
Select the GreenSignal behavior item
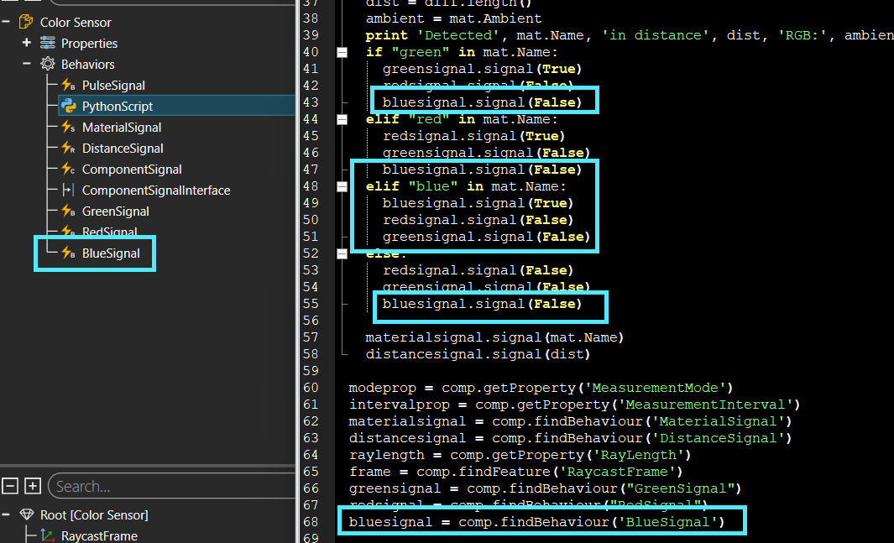coord(115,211)
